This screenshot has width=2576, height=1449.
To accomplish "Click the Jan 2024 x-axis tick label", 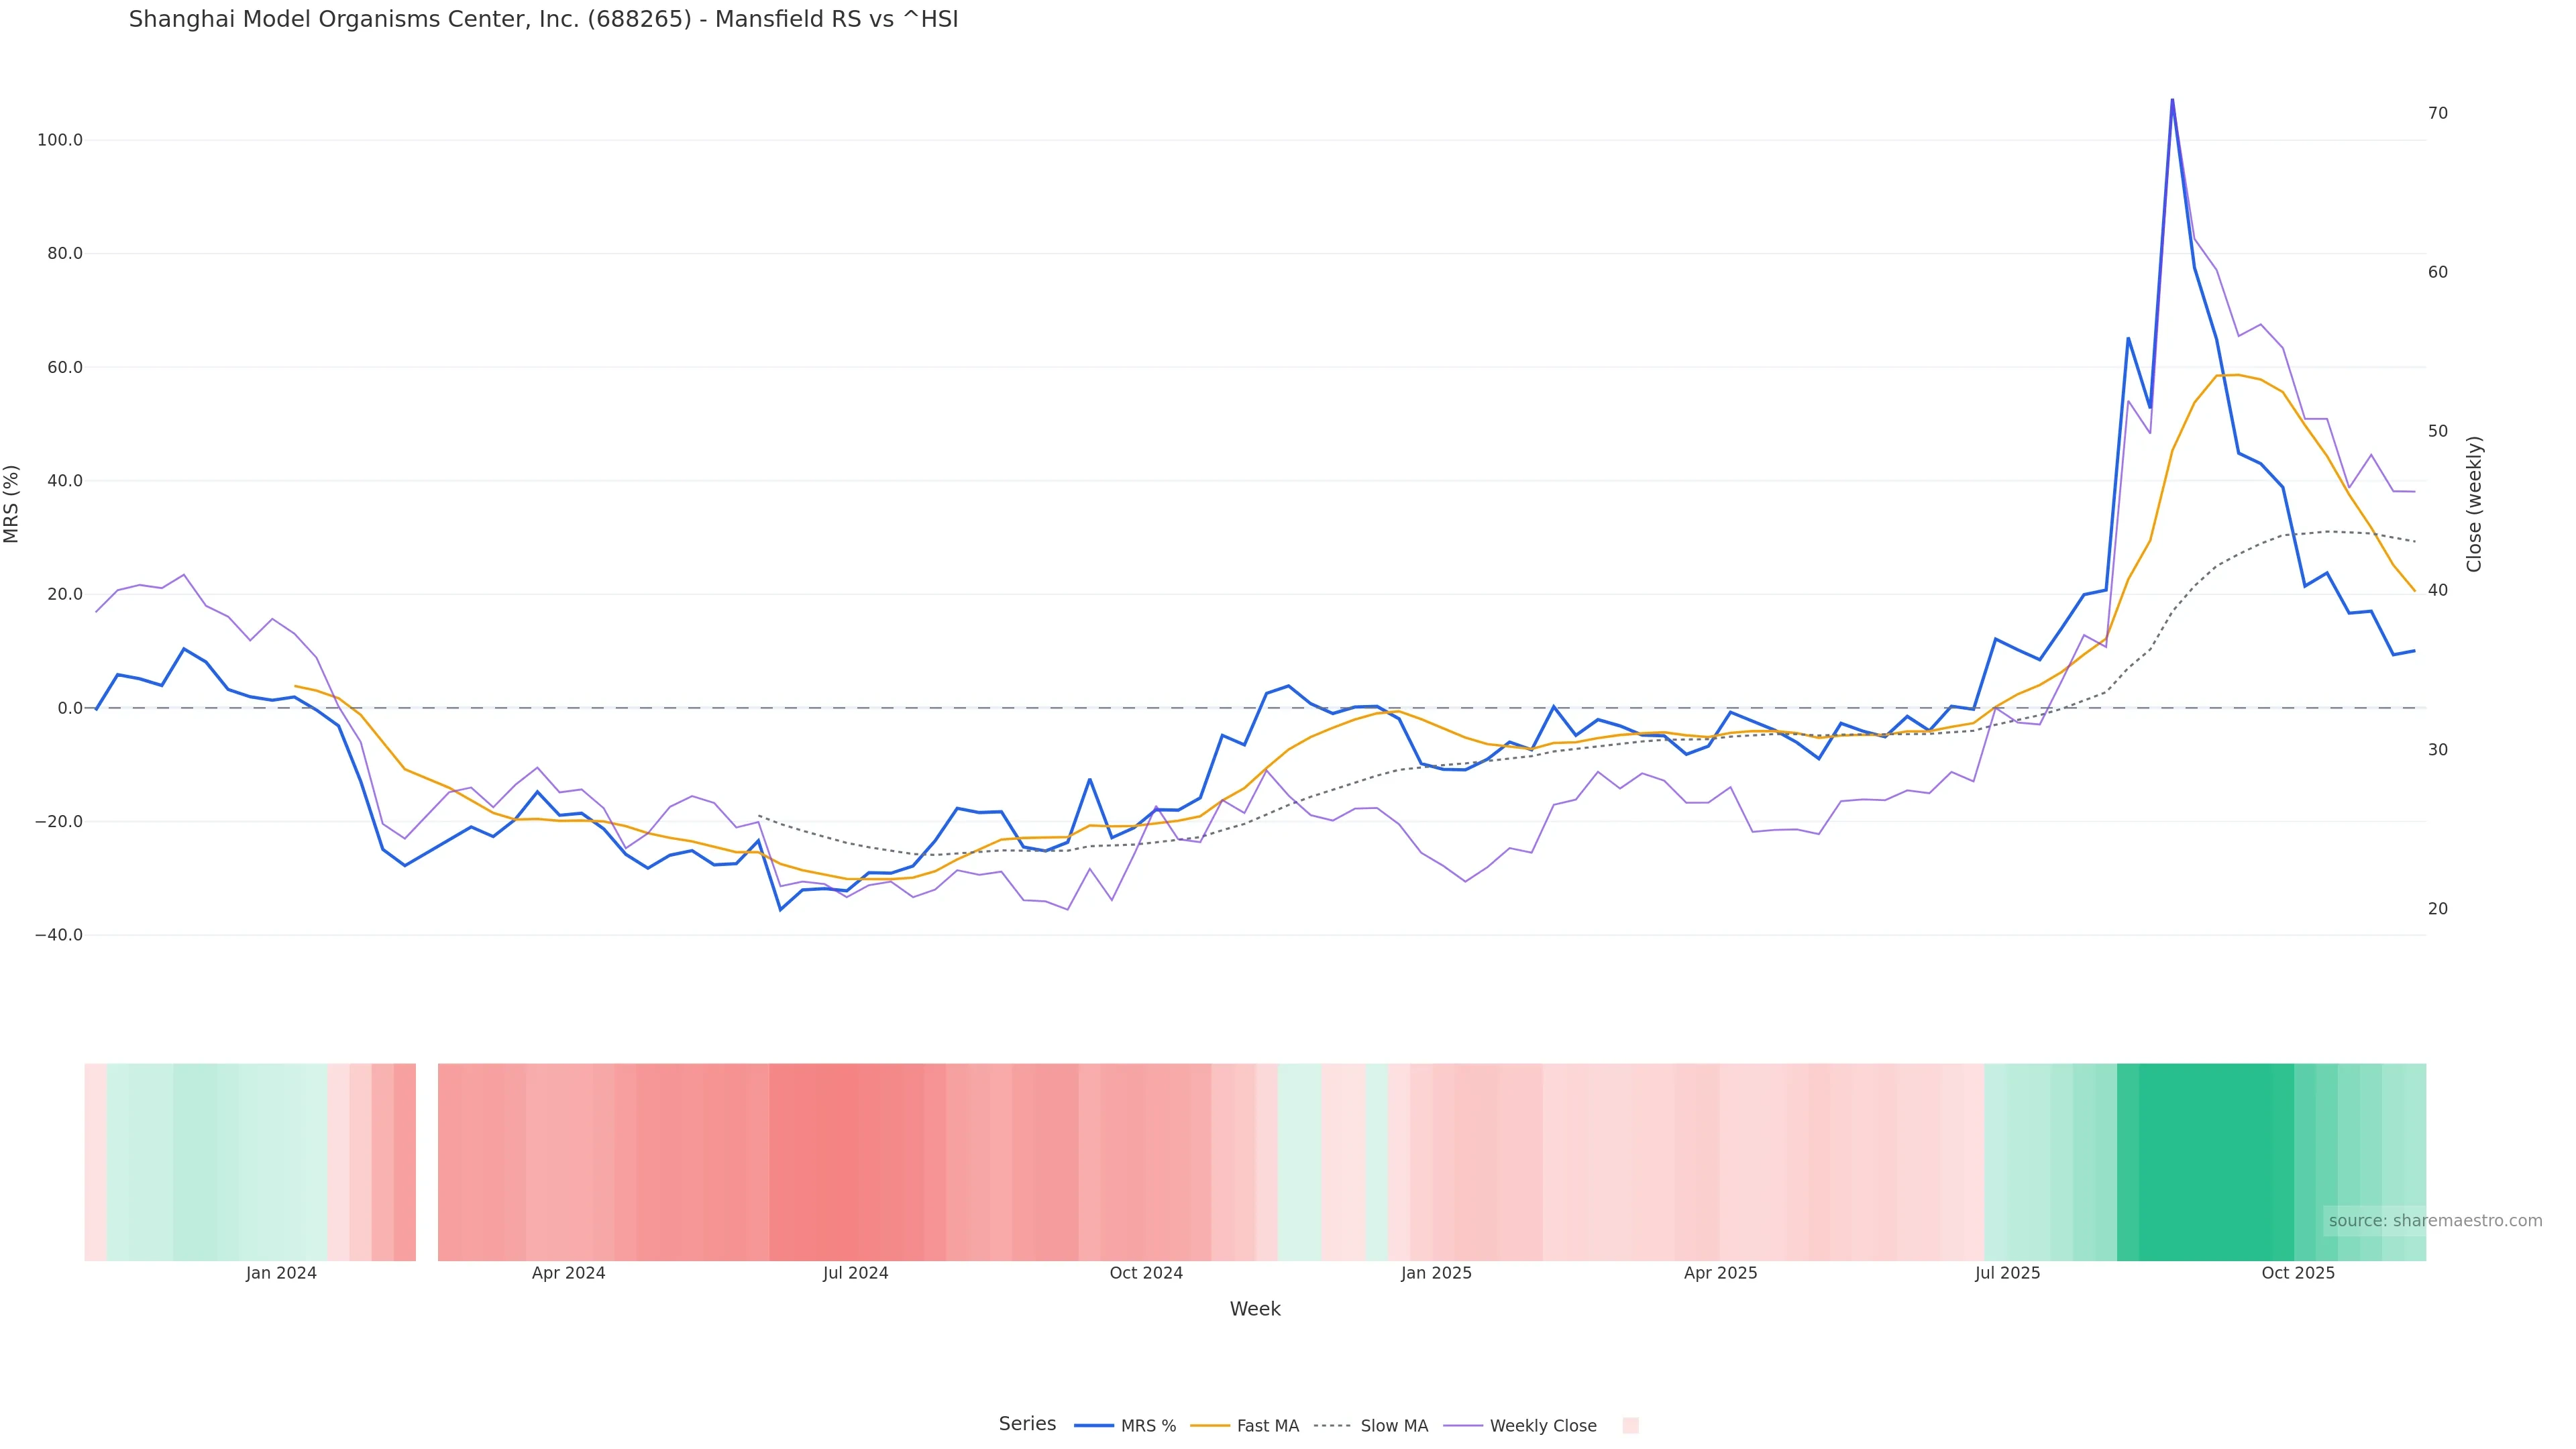I will coord(281,1273).
